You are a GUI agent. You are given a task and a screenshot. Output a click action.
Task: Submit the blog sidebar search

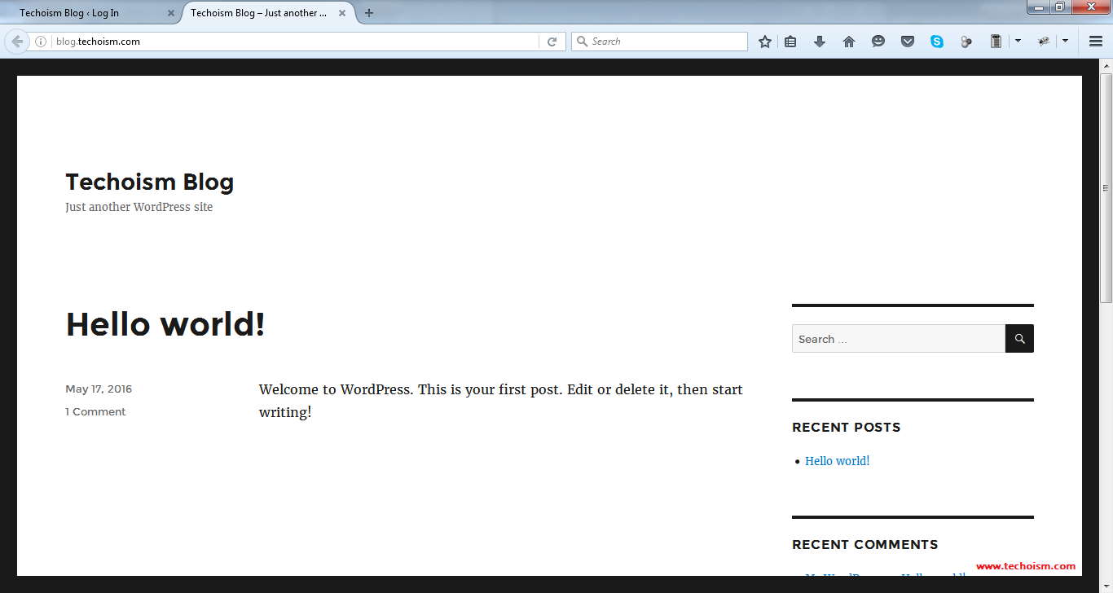point(1019,339)
